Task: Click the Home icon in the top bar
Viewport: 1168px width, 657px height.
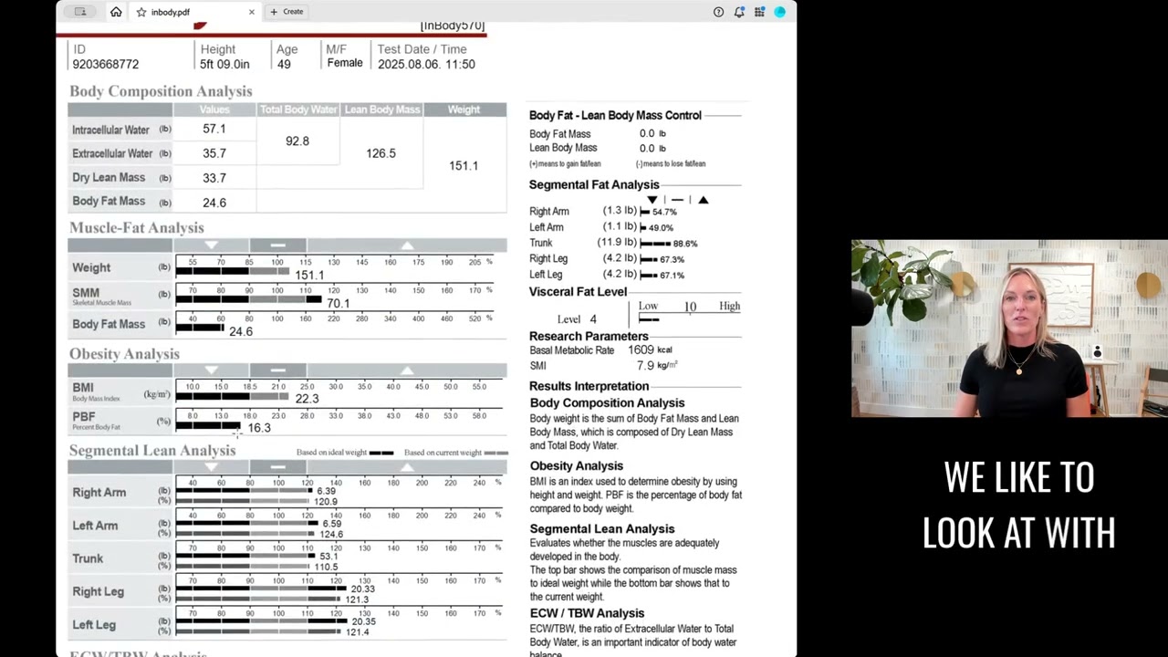Action: pos(116,12)
